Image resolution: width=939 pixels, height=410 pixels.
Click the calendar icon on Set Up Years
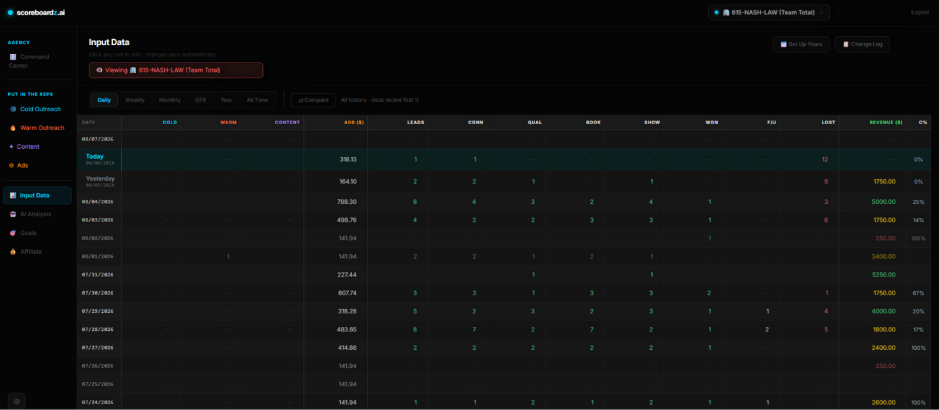[x=783, y=44]
